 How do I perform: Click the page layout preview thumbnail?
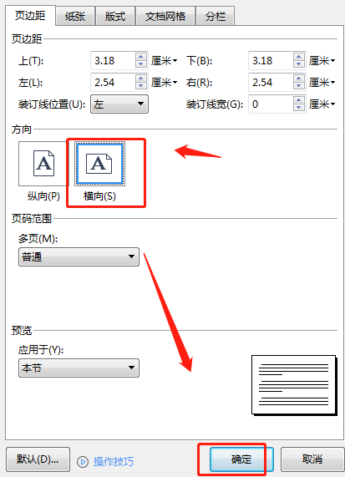tap(294, 385)
